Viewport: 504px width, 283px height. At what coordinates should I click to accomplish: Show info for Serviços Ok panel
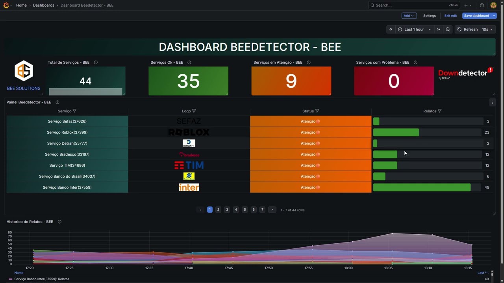tap(189, 62)
